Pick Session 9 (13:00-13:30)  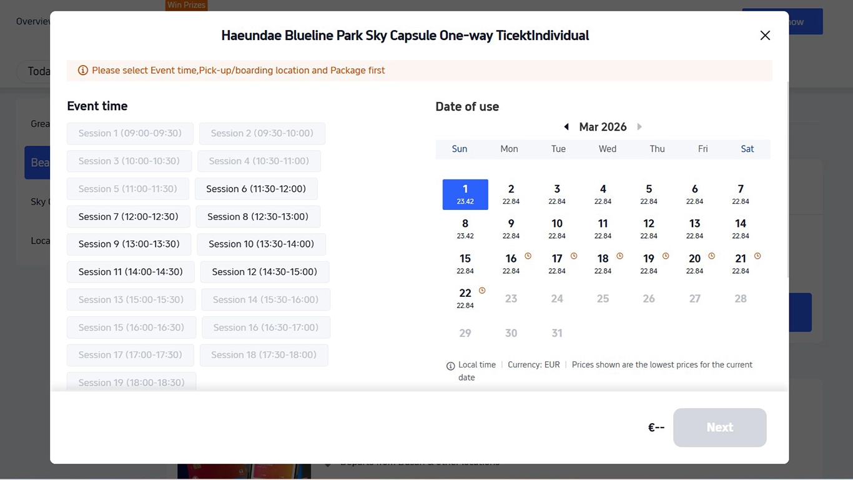pos(129,244)
